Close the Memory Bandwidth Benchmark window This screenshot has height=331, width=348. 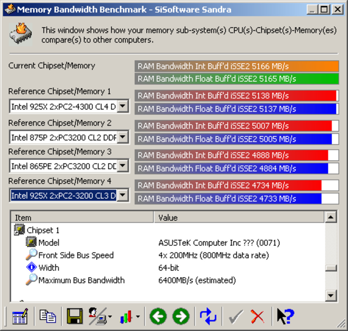point(338,10)
